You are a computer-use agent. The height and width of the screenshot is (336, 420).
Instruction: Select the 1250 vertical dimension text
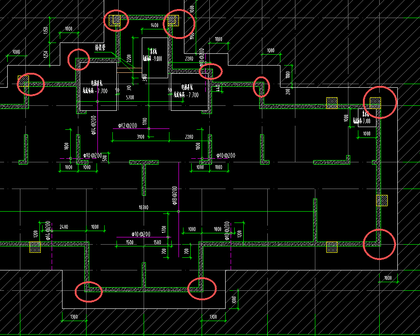(x=46, y=55)
